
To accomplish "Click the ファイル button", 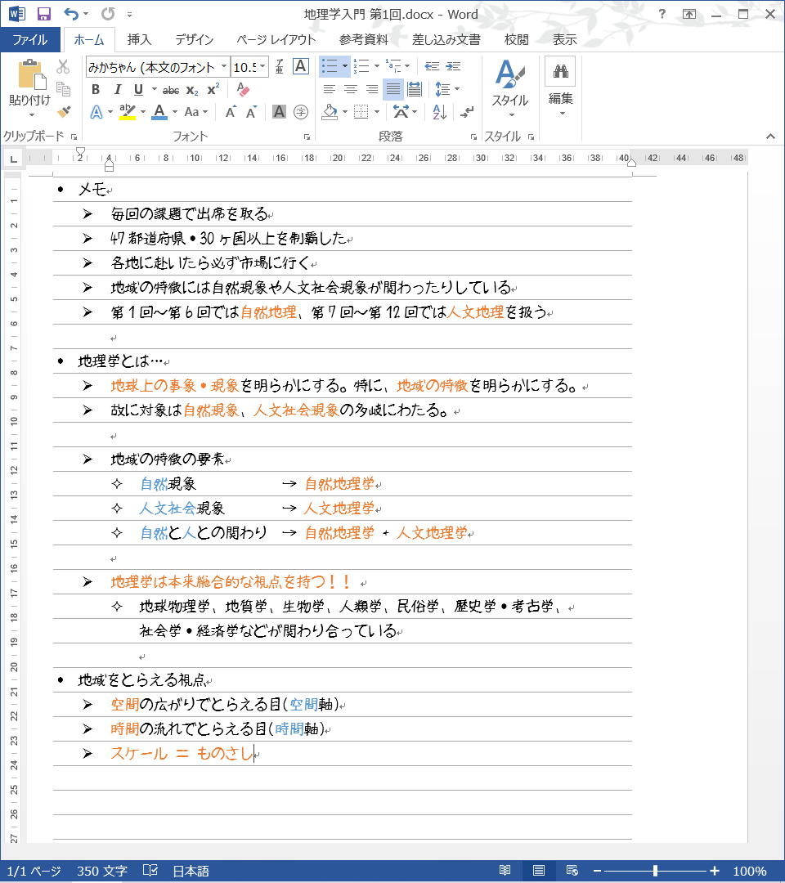I will point(30,39).
